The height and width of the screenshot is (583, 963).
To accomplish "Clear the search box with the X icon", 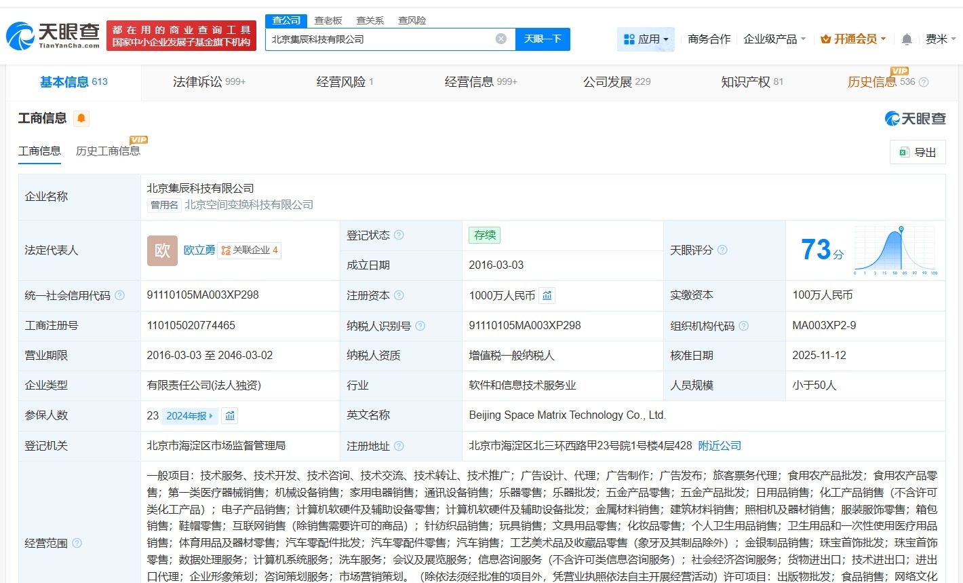I will tap(501, 39).
